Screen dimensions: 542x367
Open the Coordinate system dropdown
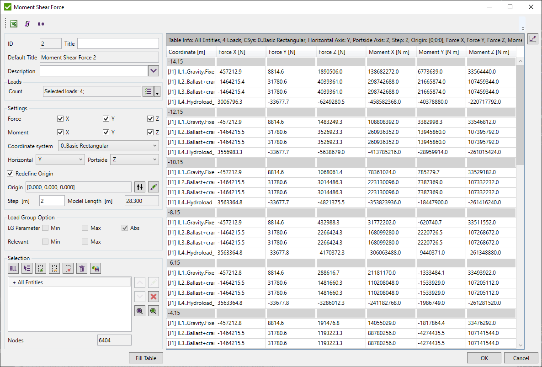click(x=108, y=146)
